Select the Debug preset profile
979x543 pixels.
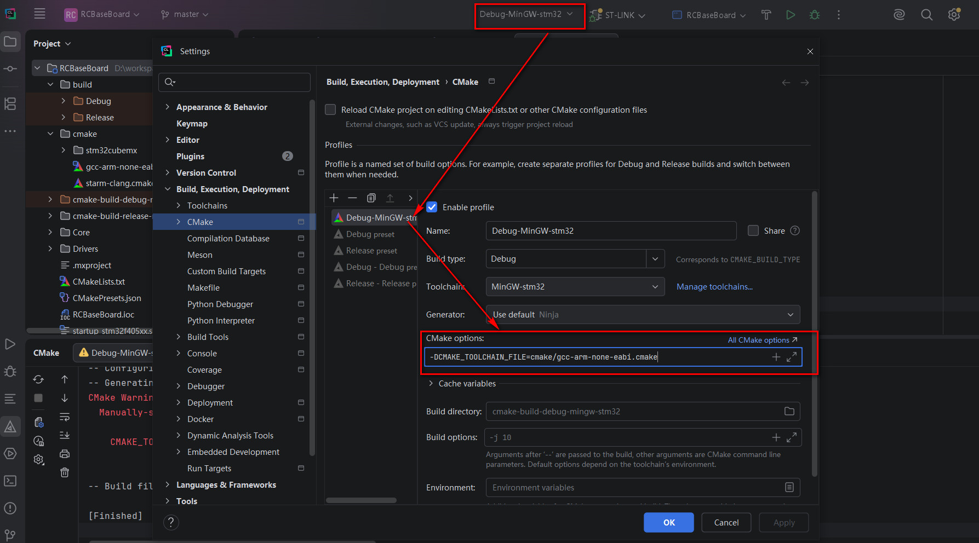pos(370,234)
